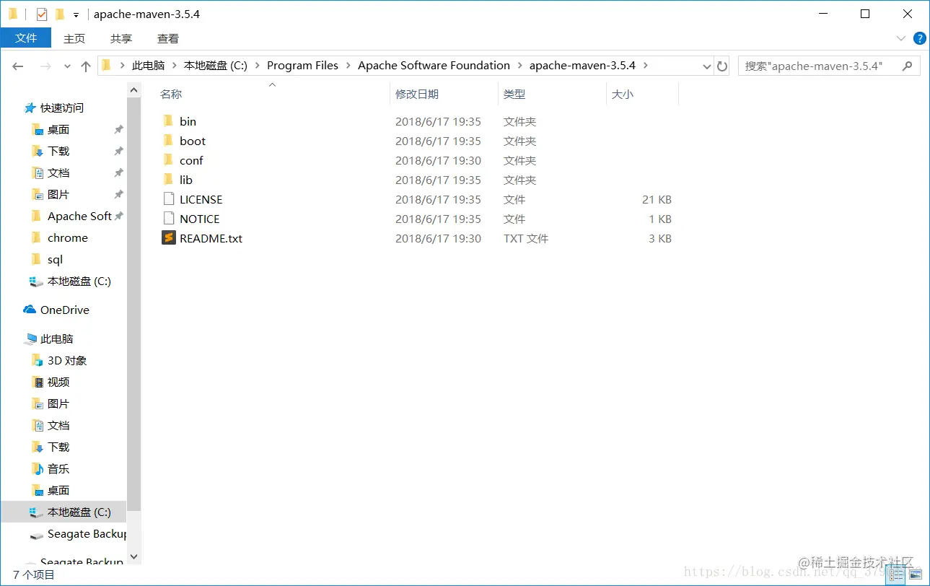Screen dimensions: 930x586
Task: Click 此电脑 in address breadcrumb
Action: click(x=148, y=66)
